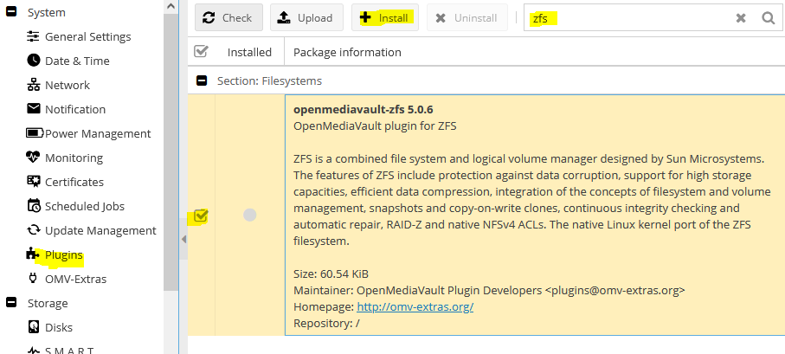Viewport: 785px width, 354px height.
Task: Collapse the Storage tree section
Action: click(x=11, y=302)
